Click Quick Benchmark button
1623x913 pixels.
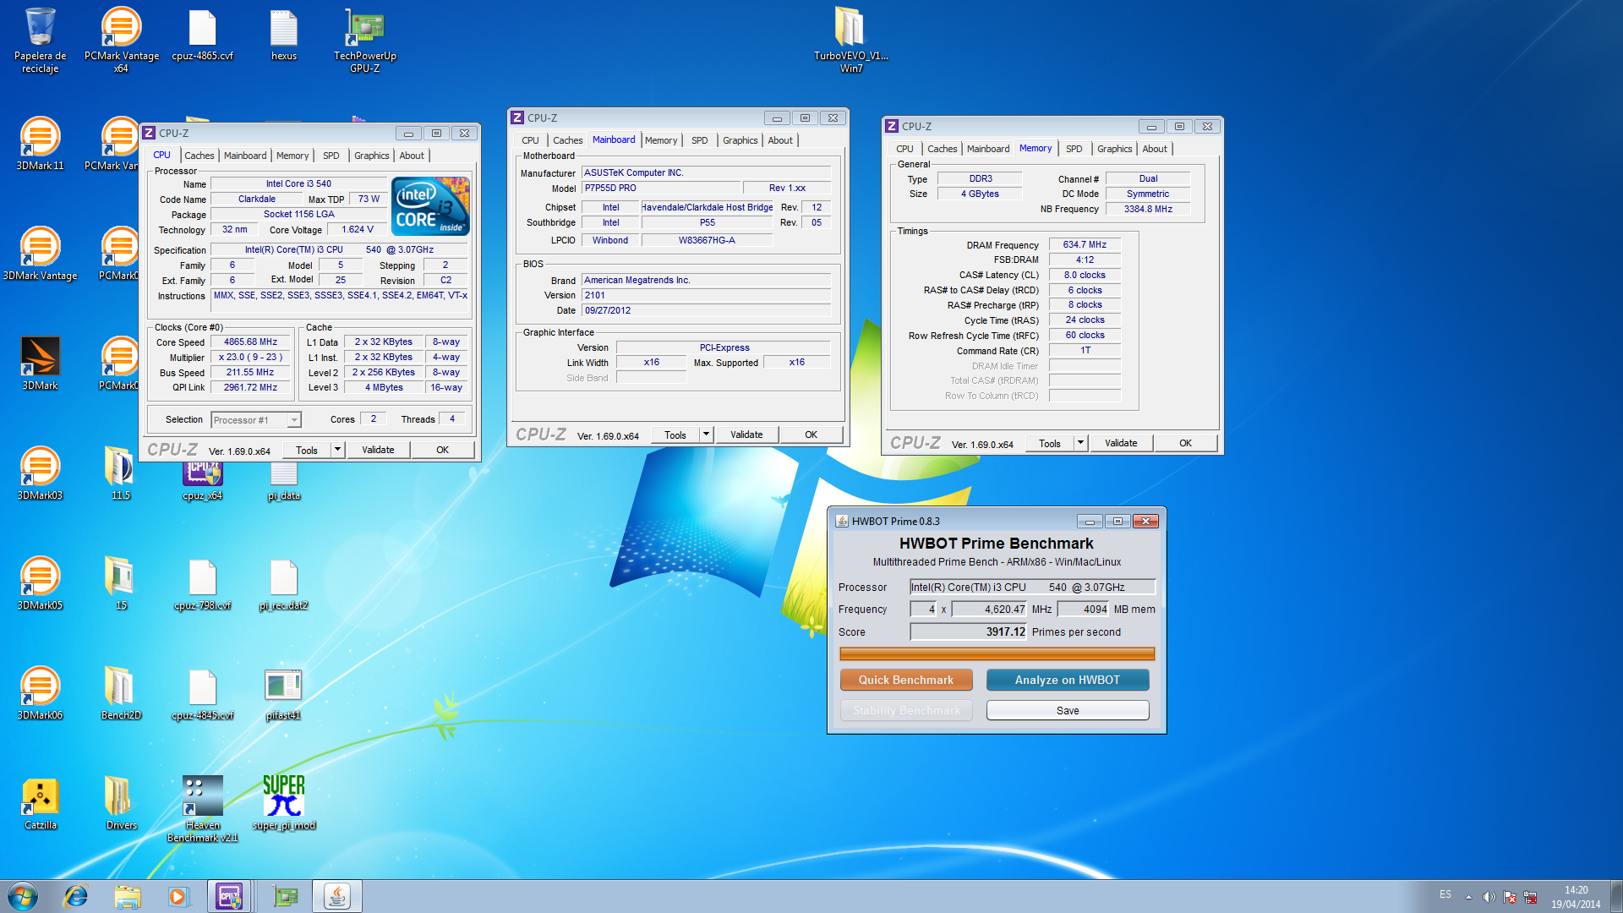coord(906,680)
